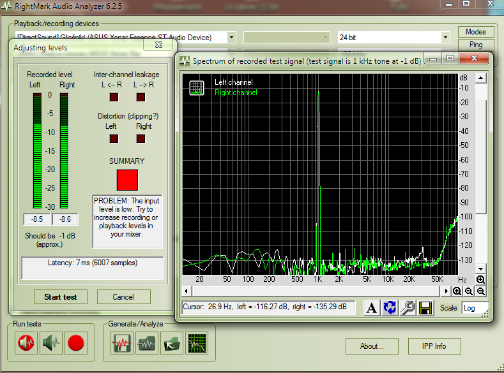Click the folder open icon in Generate/Analyze
This screenshot has height=373, width=504.
pyautogui.click(x=172, y=343)
